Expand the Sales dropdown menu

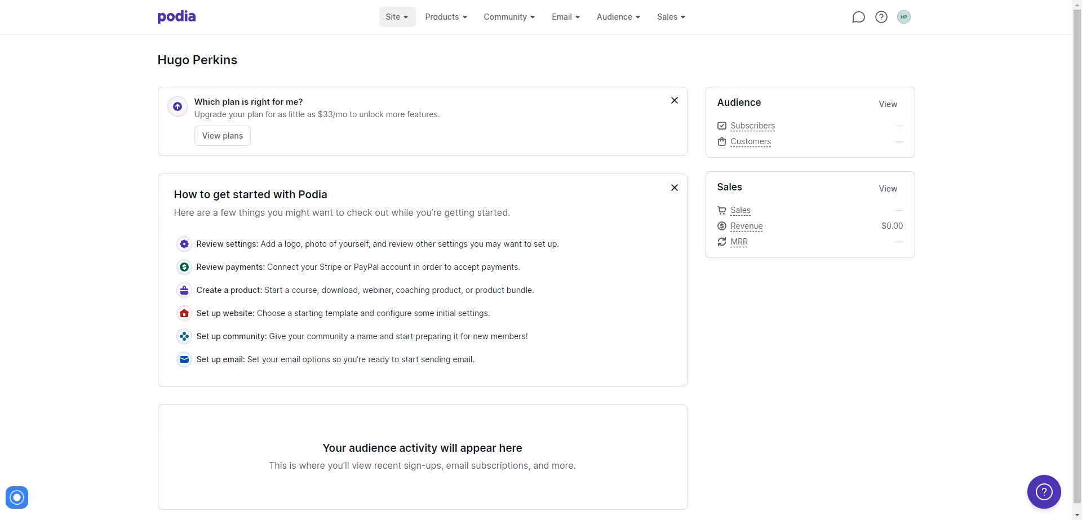click(671, 17)
